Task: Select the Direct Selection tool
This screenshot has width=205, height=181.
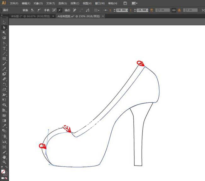Action: [4, 28]
